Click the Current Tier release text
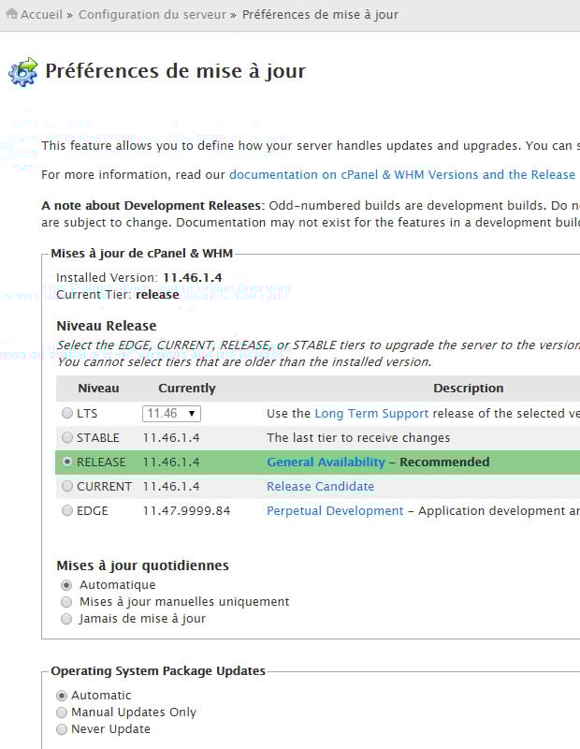Viewport: 580px width, 749px height. point(157,295)
